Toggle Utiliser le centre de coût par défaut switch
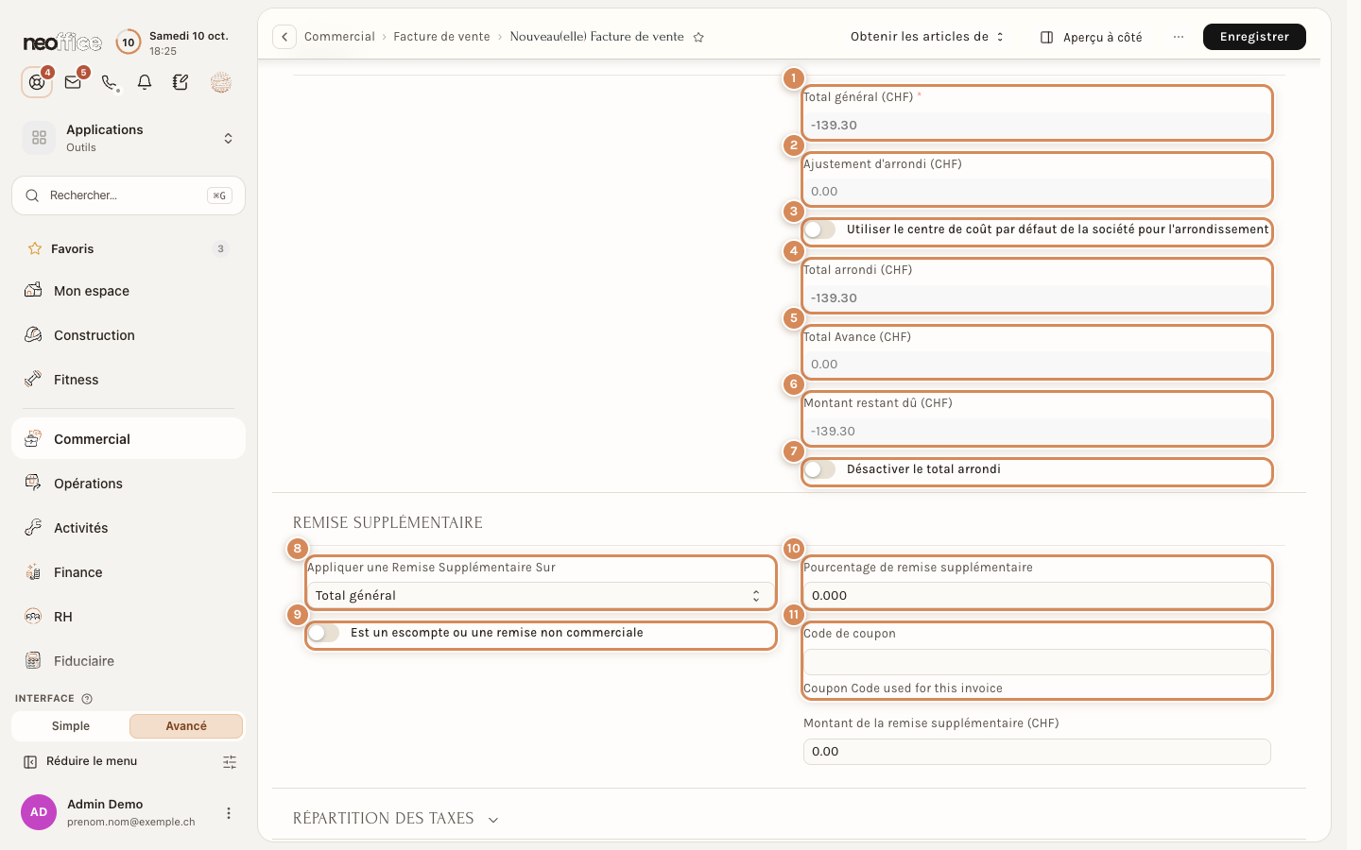The height and width of the screenshot is (850, 1361). tap(819, 229)
